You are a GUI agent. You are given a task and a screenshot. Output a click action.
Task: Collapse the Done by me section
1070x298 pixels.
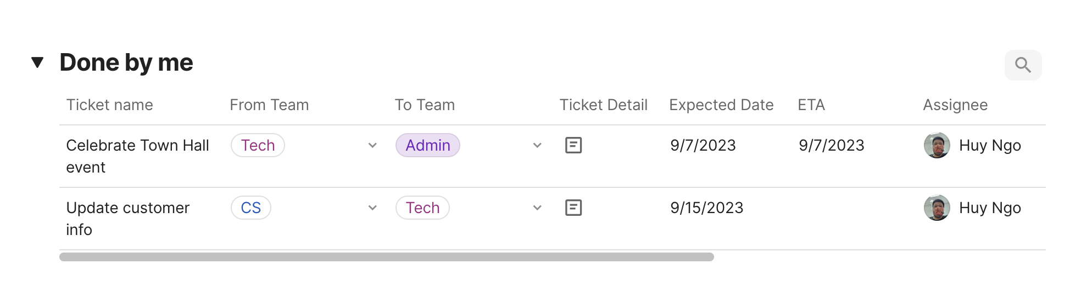[x=37, y=62]
